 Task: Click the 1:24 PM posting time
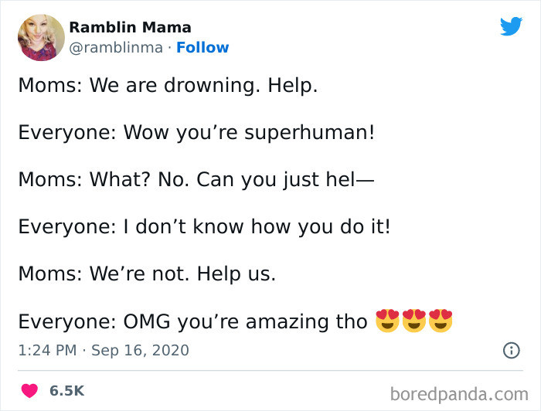tap(47, 350)
